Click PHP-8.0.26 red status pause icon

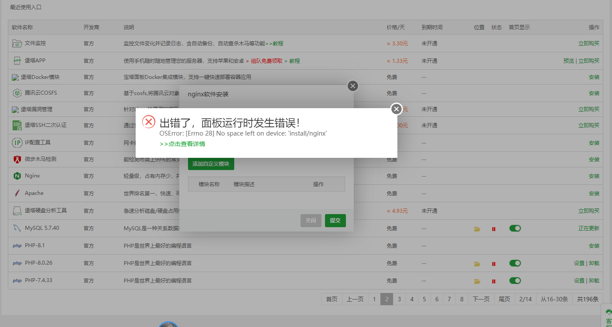pos(494,264)
